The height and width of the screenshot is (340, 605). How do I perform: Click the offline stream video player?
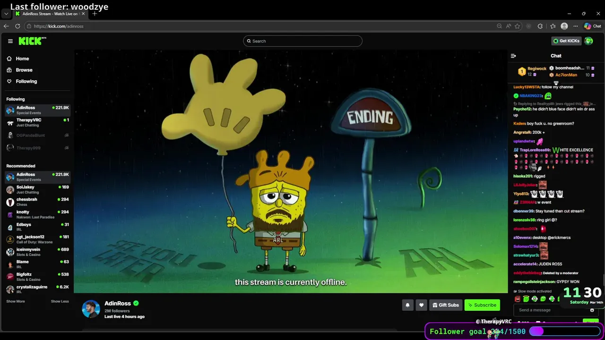291,171
